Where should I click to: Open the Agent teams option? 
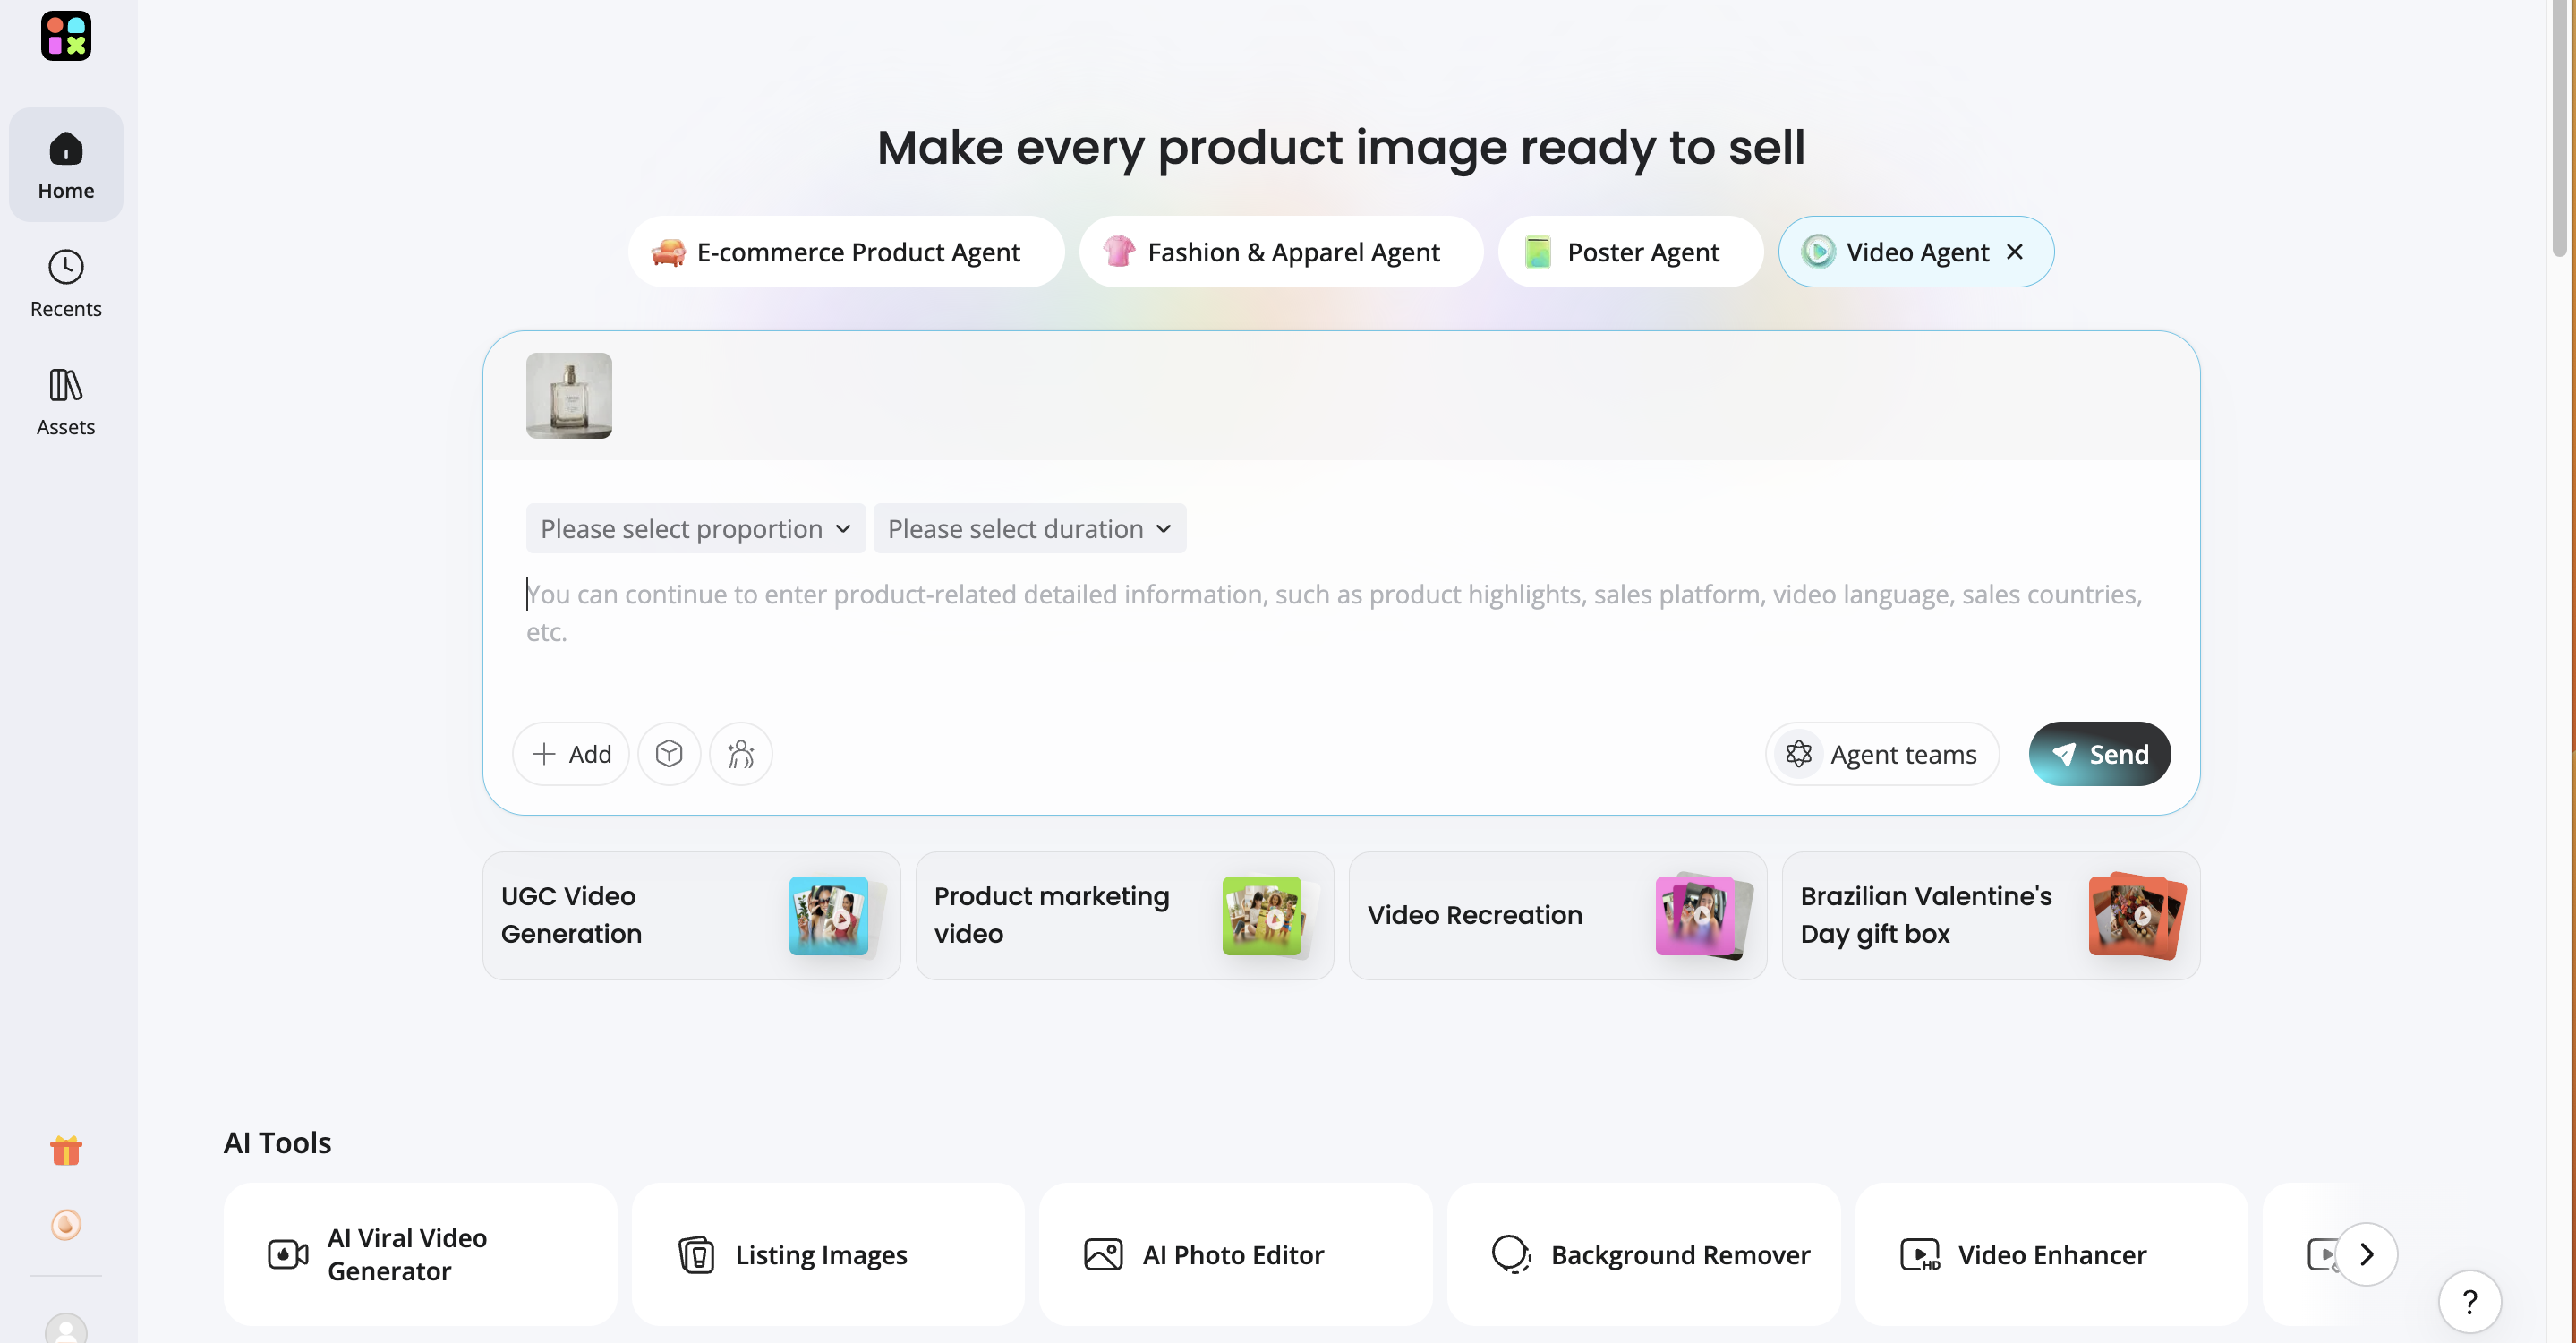1882,753
